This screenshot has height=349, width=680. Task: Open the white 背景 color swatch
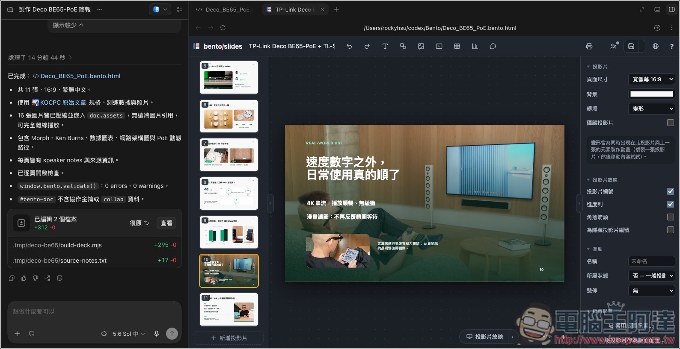pyautogui.click(x=652, y=94)
